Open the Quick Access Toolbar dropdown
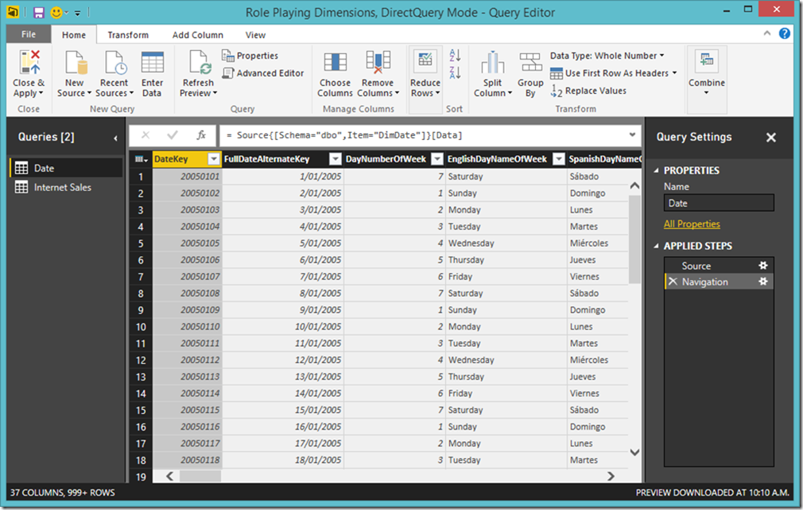 [77, 12]
